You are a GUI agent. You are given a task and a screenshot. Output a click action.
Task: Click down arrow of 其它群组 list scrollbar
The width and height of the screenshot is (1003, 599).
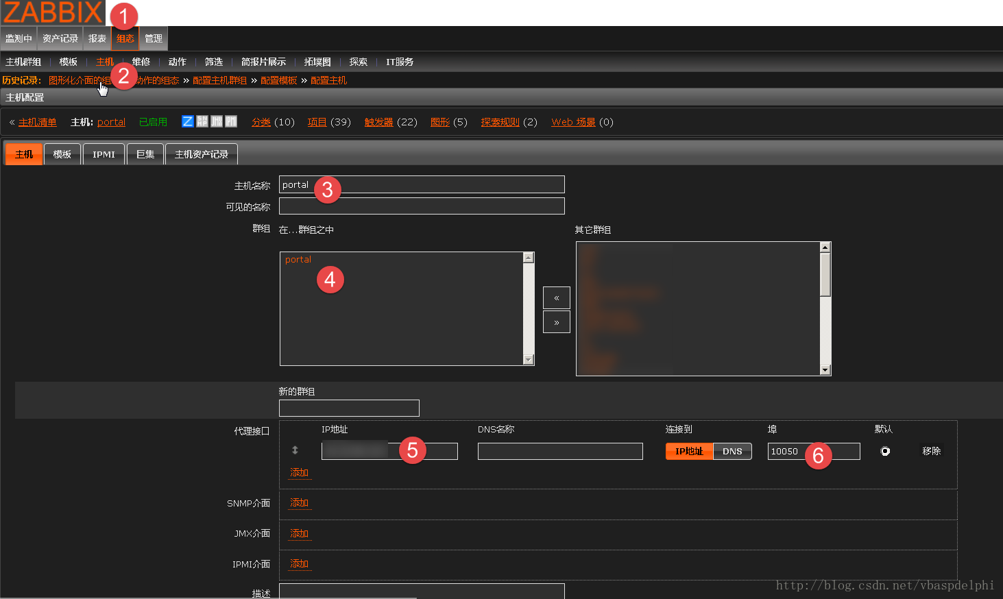click(825, 370)
